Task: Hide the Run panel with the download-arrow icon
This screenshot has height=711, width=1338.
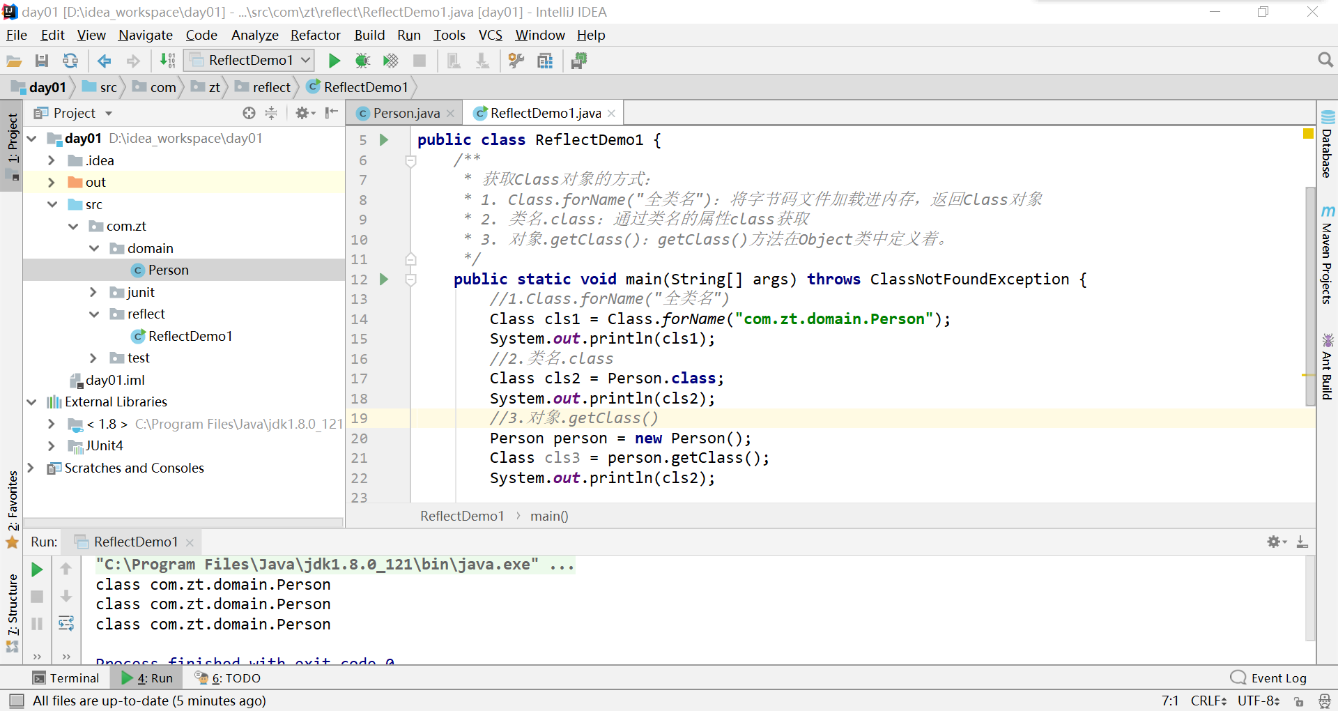Action: click(x=1302, y=542)
